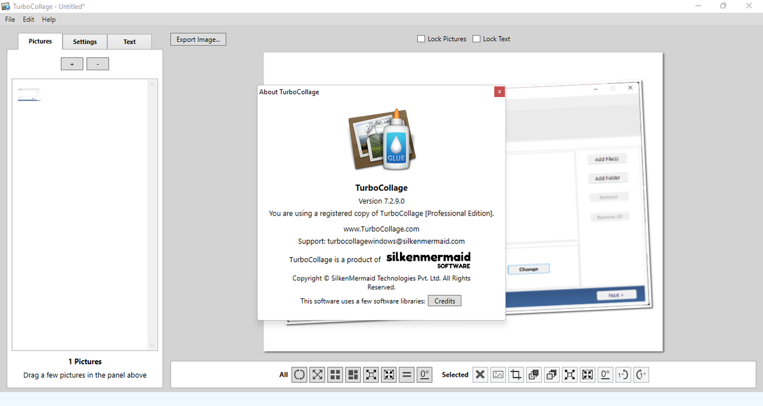The width and height of the screenshot is (763, 406).
Task: Open the Edit menu
Action: (x=29, y=19)
